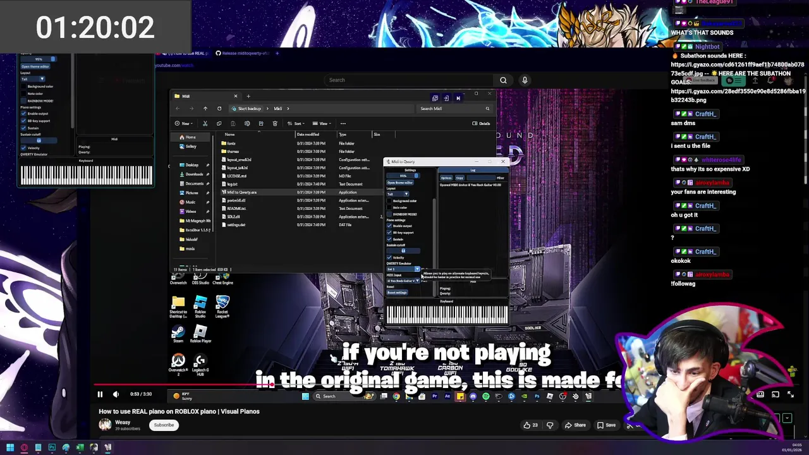Screen dimensions: 809x455
Task: Open the three-dot See more menu in File Explorer
Action: click(343, 123)
